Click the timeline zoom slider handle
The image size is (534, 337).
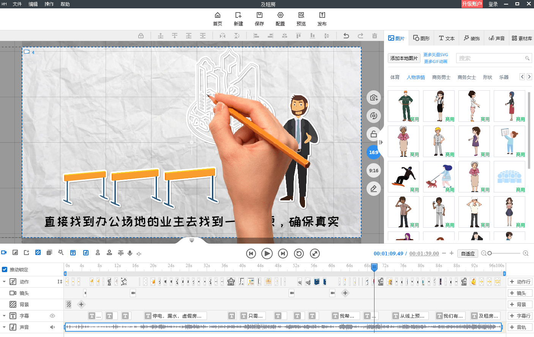[x=490, y=253]
